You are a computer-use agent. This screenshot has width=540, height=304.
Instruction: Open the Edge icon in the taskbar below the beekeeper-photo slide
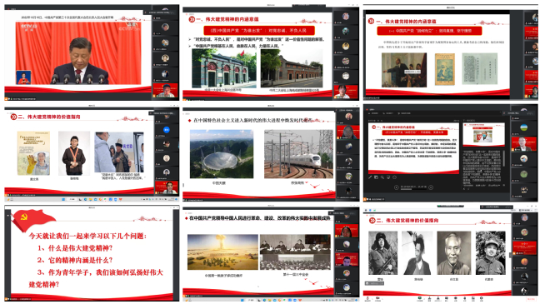click(x=85, y=199)
